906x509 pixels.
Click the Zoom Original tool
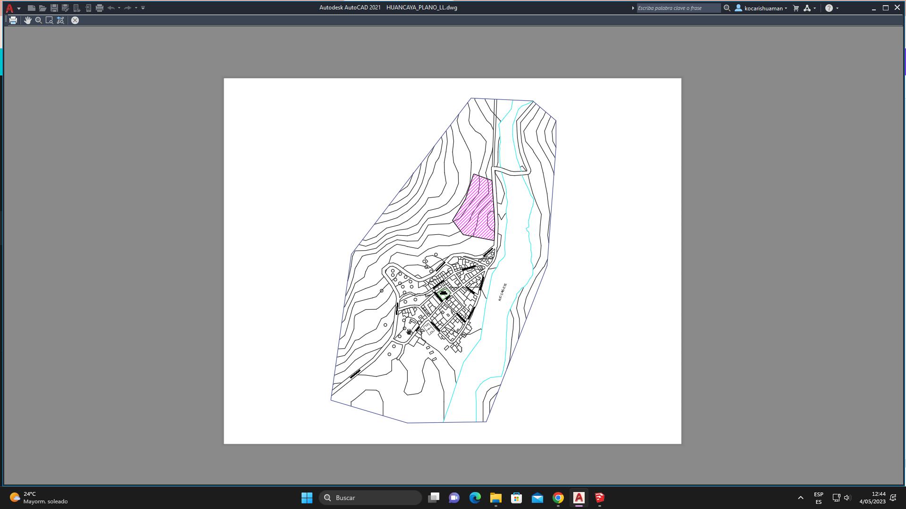pyautogui.click(x=60, y=20)
